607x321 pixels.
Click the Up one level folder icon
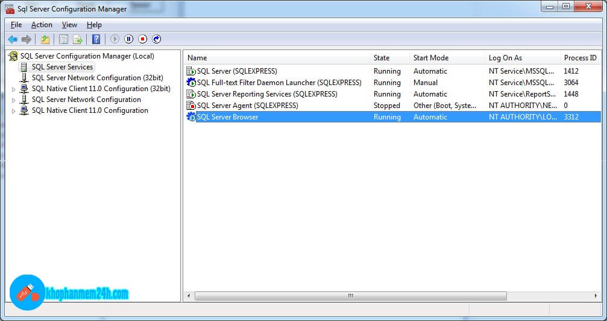click(45, 39)
